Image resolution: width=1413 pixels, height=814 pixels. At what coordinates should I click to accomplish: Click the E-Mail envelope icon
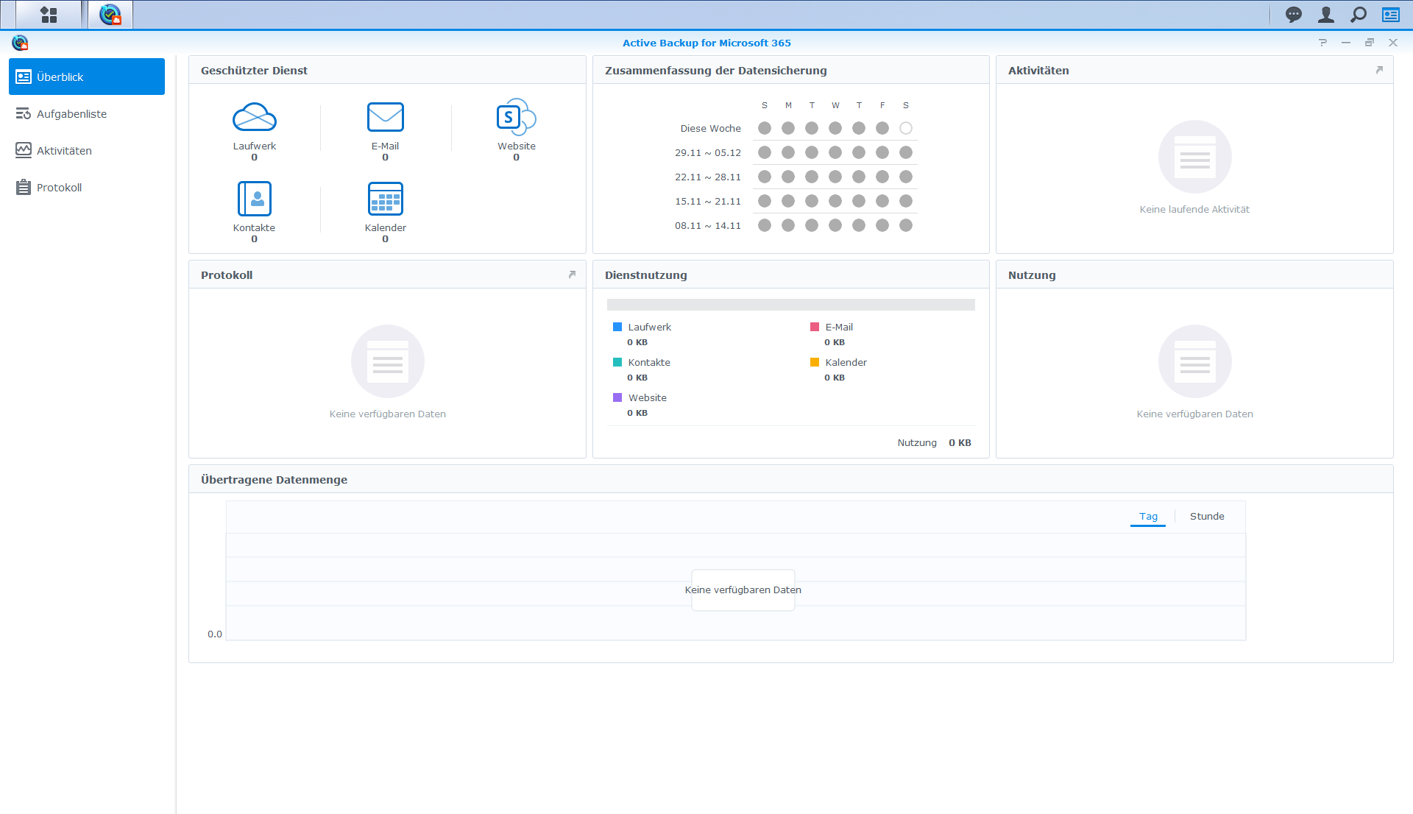(x=385, y=117)
